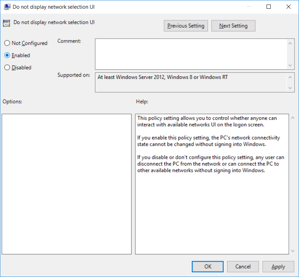Click the title bar policy window icon

7,7
